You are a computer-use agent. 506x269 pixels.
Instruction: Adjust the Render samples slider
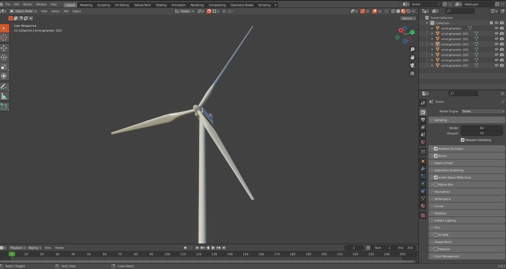(482, 128)
